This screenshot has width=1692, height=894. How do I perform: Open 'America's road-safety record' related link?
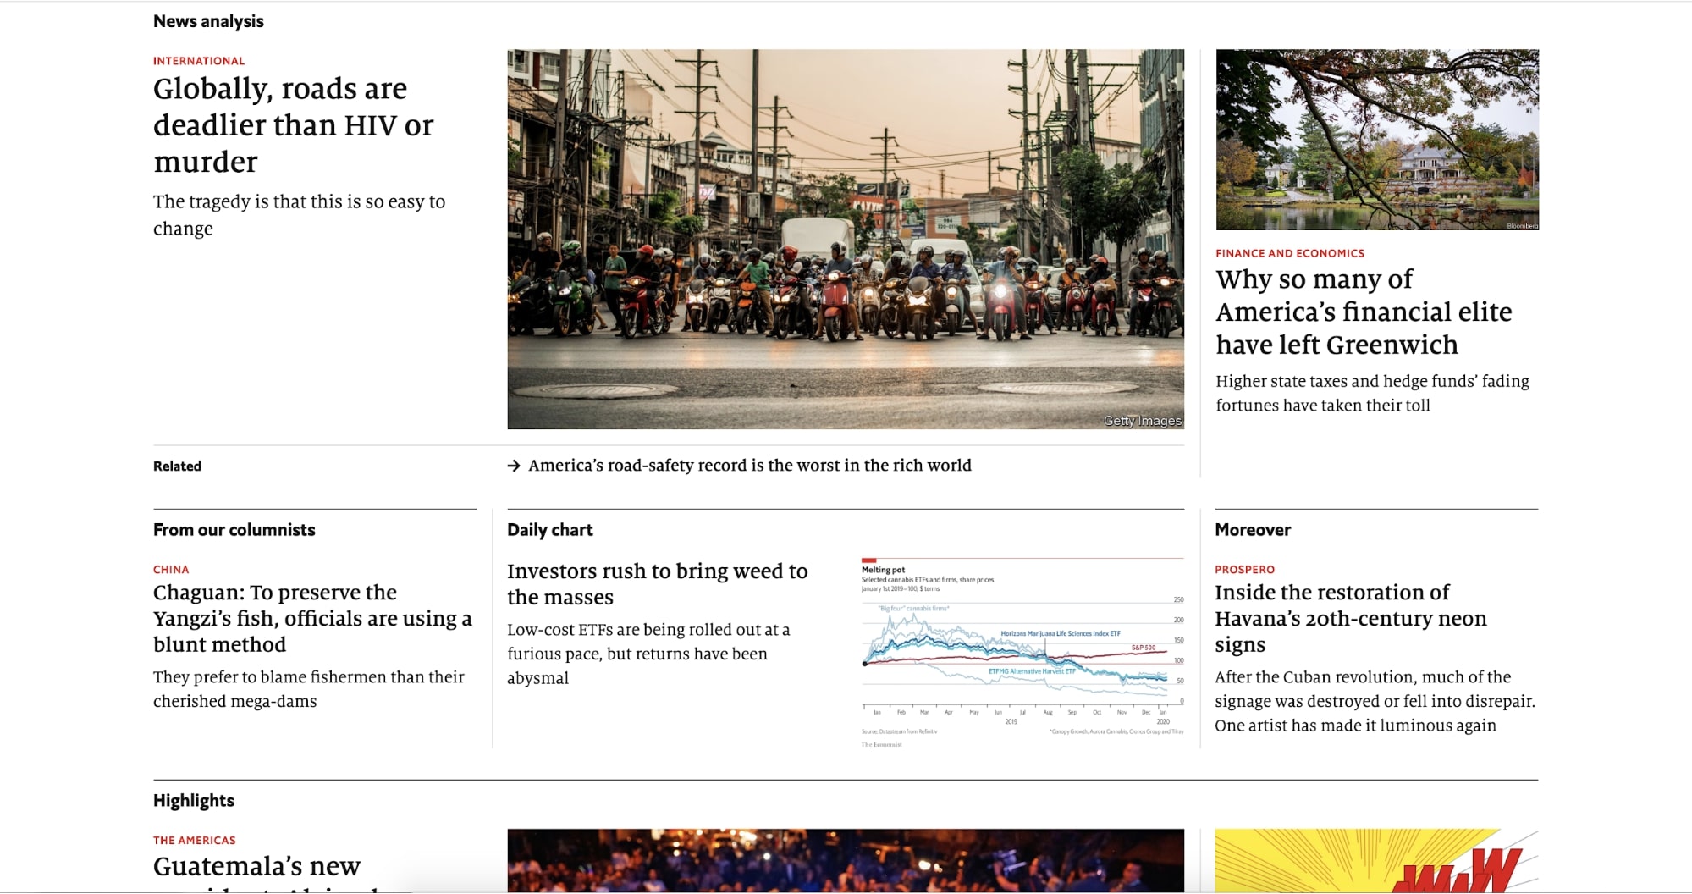[x=750, y=466]
